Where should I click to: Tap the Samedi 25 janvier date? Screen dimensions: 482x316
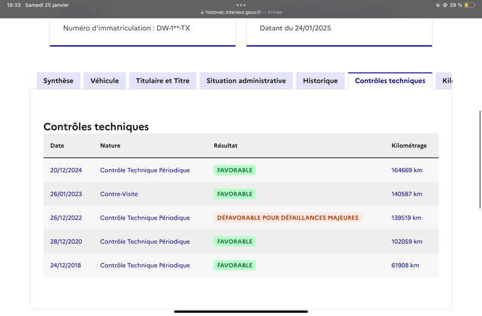[x=47, y=5]
